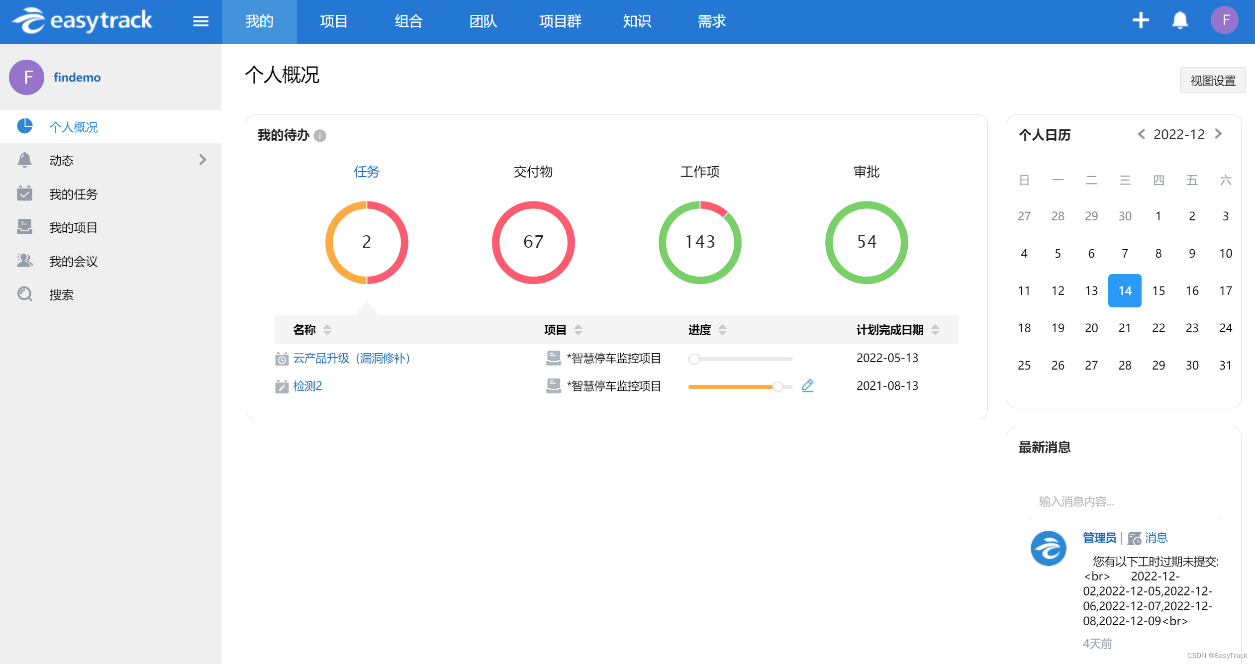Click the clock task icon beside 云产品升级
Screen dimensions: 1255x664
(282, 359)
